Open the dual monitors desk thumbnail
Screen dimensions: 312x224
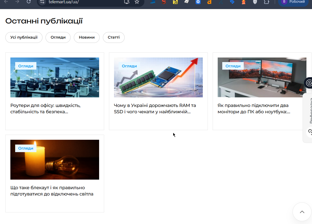(x=262, y=77)
